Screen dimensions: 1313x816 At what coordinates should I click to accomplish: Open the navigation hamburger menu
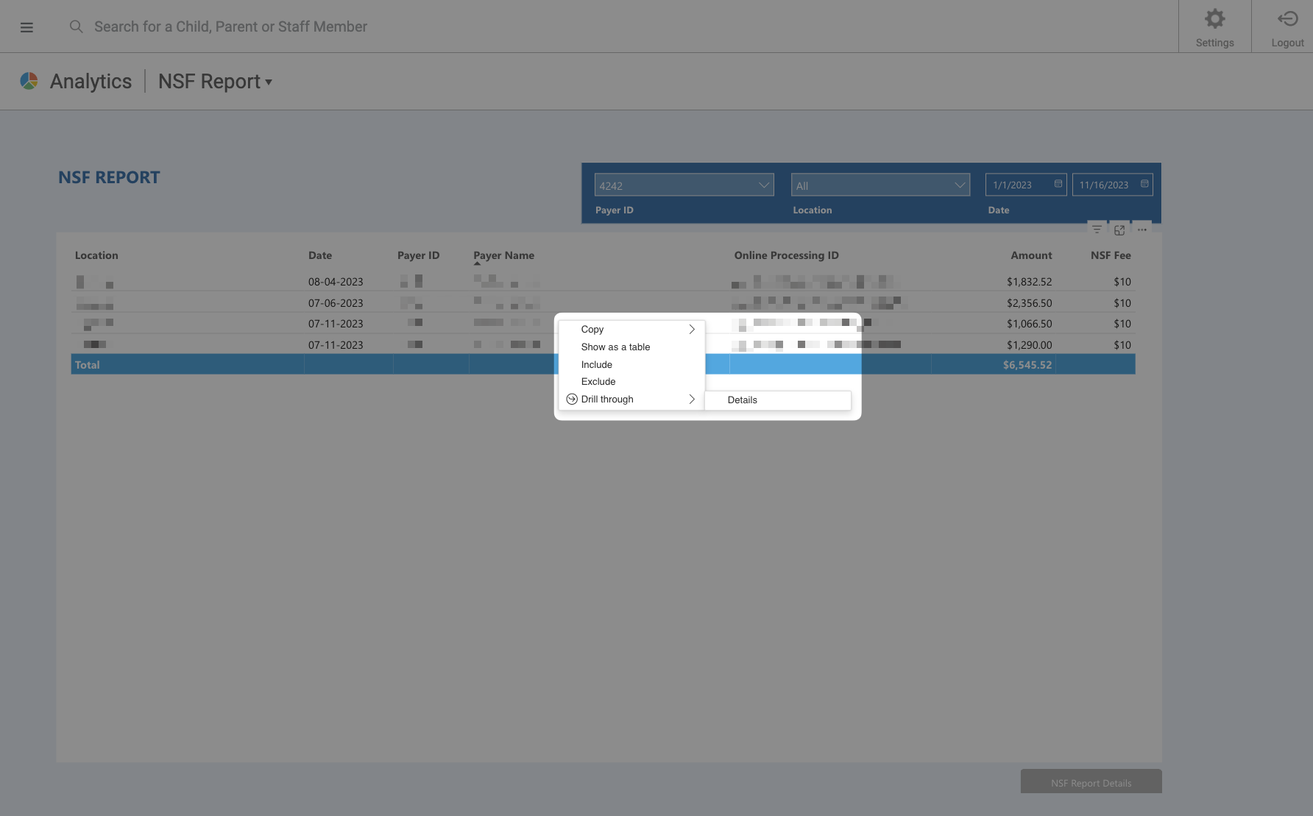pyautogui.click(x=26, y=26)
